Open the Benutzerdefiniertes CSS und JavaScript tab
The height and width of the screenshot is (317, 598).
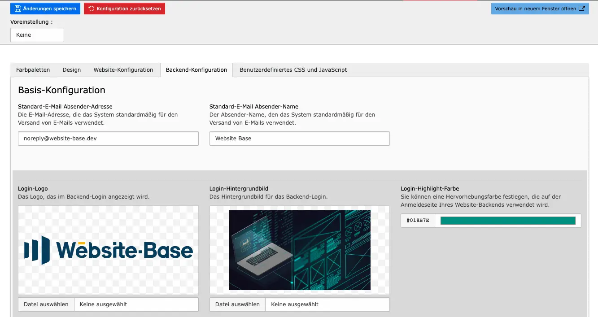(293, 69)
